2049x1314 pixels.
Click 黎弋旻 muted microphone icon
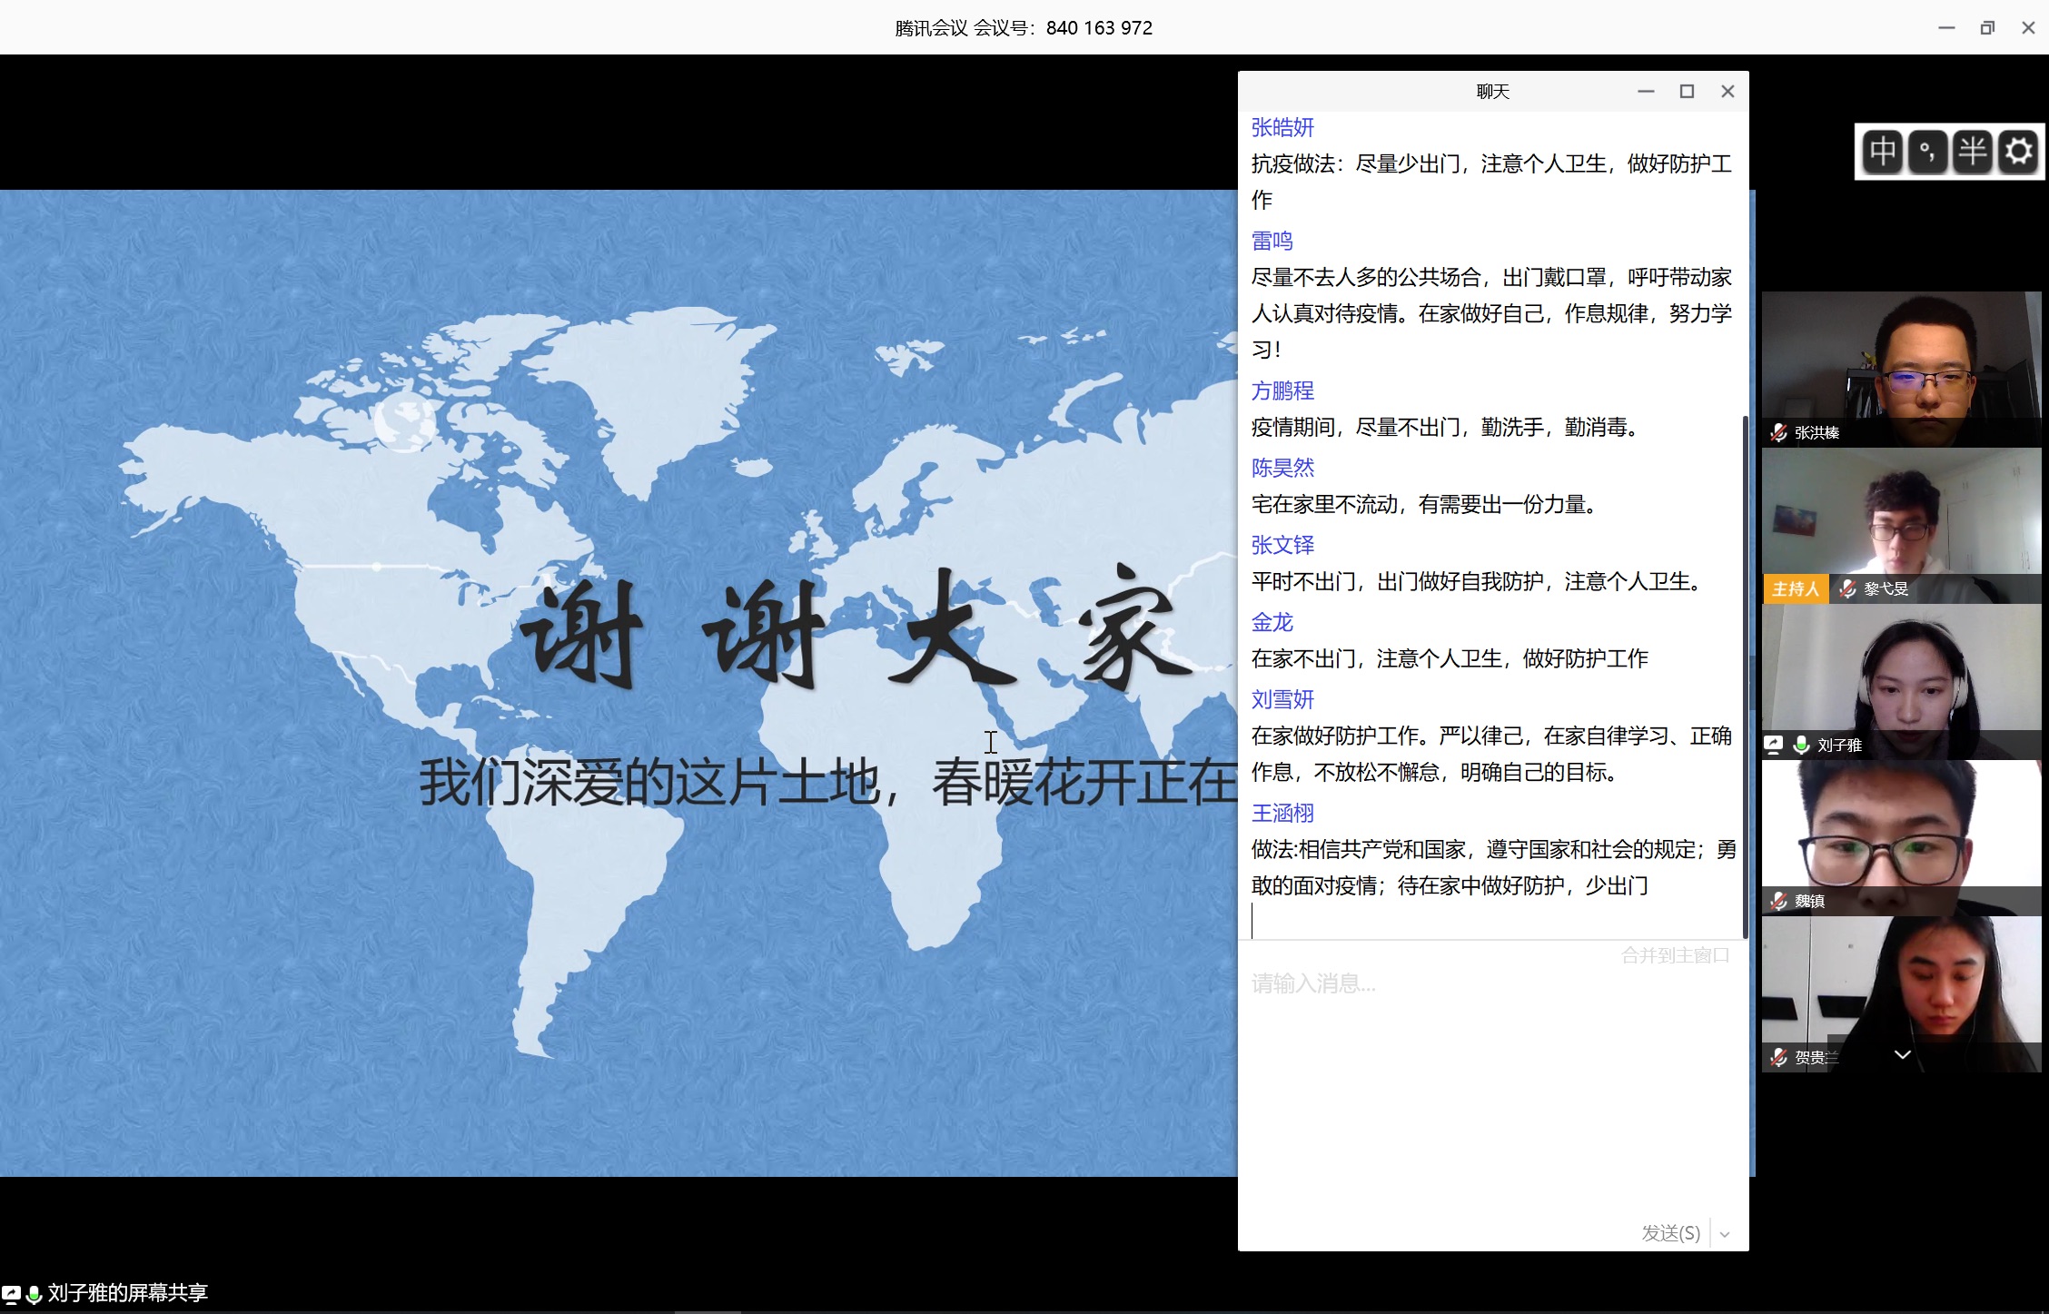1847,589
